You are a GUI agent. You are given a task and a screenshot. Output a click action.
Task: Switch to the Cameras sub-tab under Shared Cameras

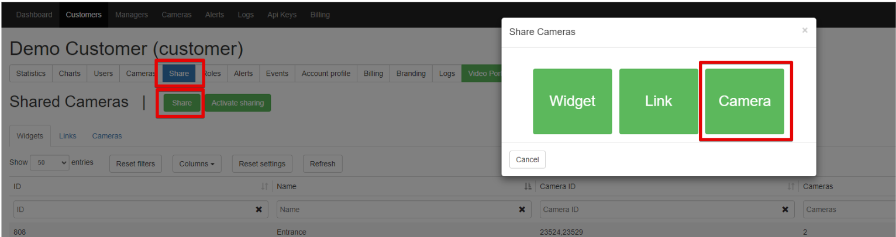click(107, 136)
